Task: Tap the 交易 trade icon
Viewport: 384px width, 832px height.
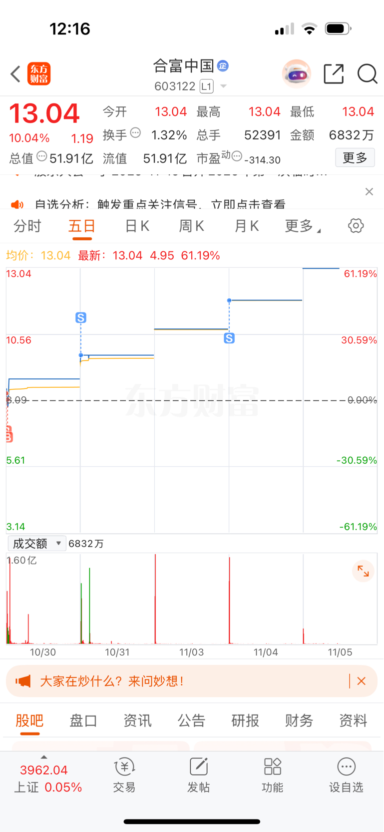Action: pos(124,775)
